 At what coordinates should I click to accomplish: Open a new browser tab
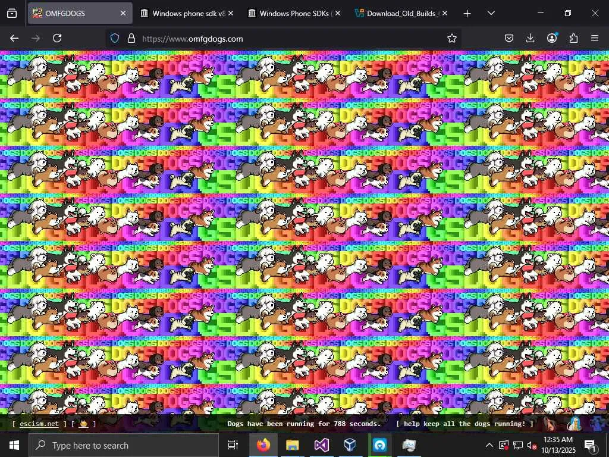click(467, 13)
